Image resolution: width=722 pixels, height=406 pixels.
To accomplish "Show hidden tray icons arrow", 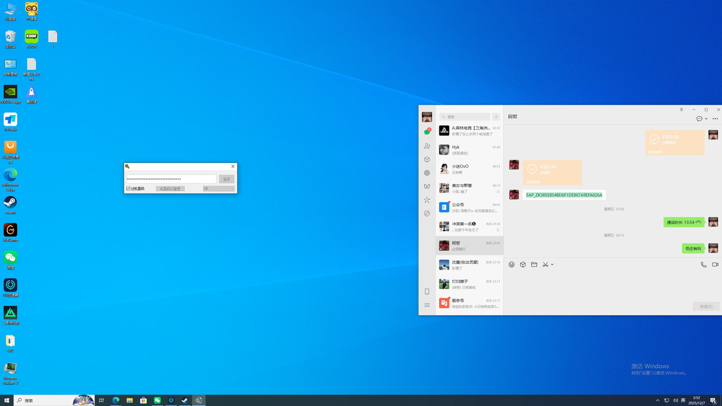I will (657, 400).
